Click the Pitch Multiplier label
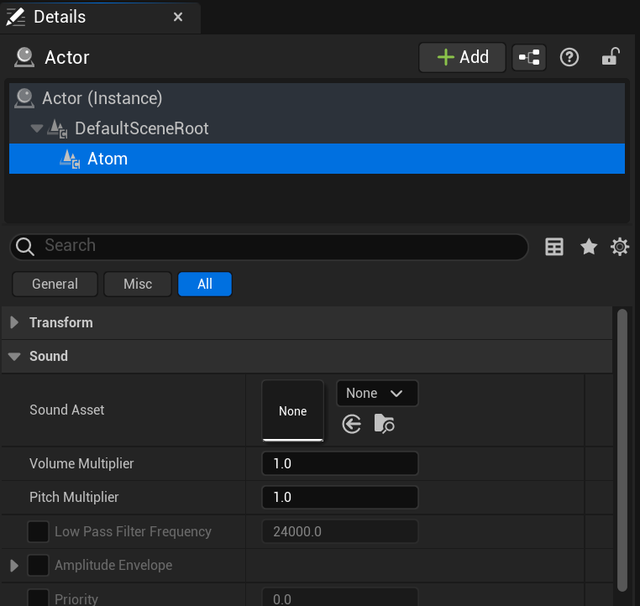The height and width of the screenshot is (606, 640). 74,498
